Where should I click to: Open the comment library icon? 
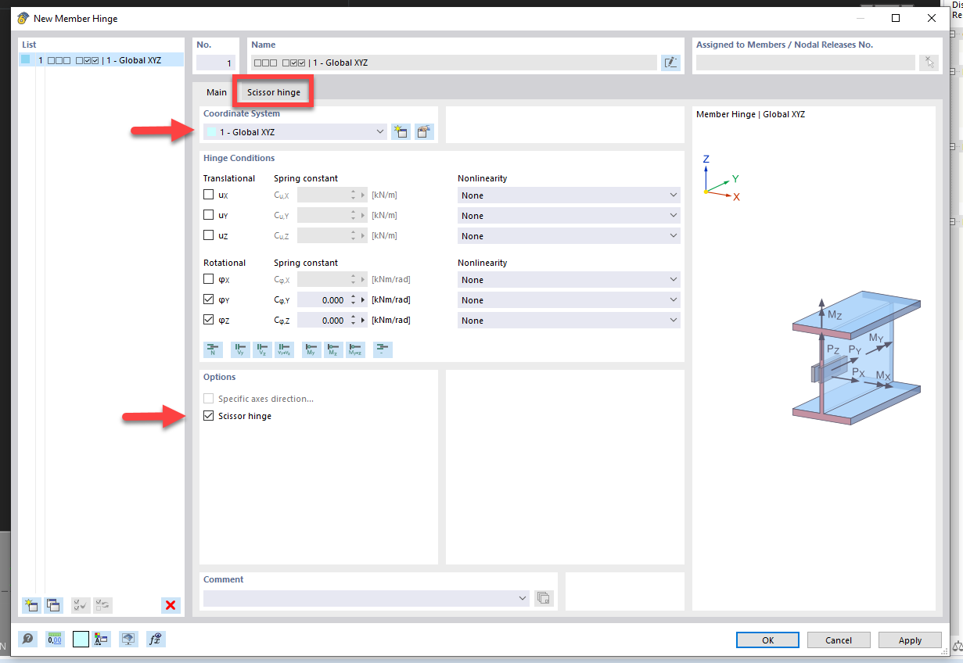tap(544, 598)
